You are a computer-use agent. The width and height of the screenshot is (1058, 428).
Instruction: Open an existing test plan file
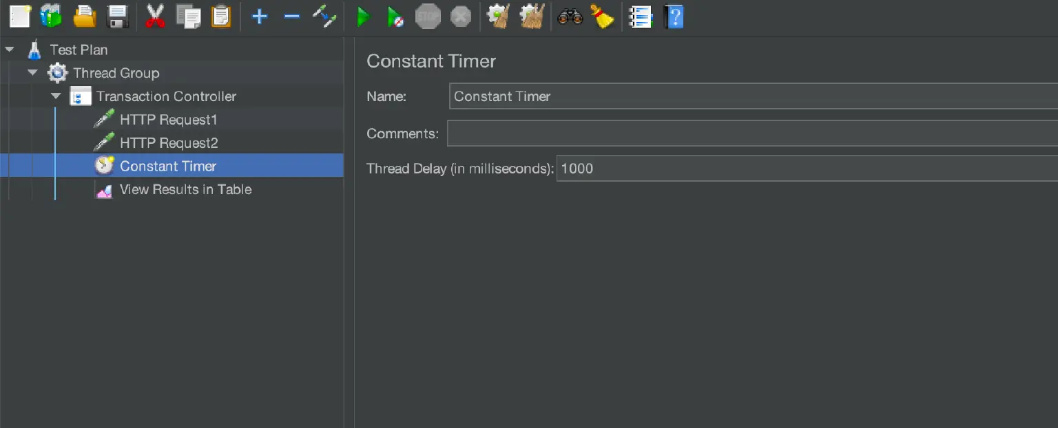click(x=83, y=16)
